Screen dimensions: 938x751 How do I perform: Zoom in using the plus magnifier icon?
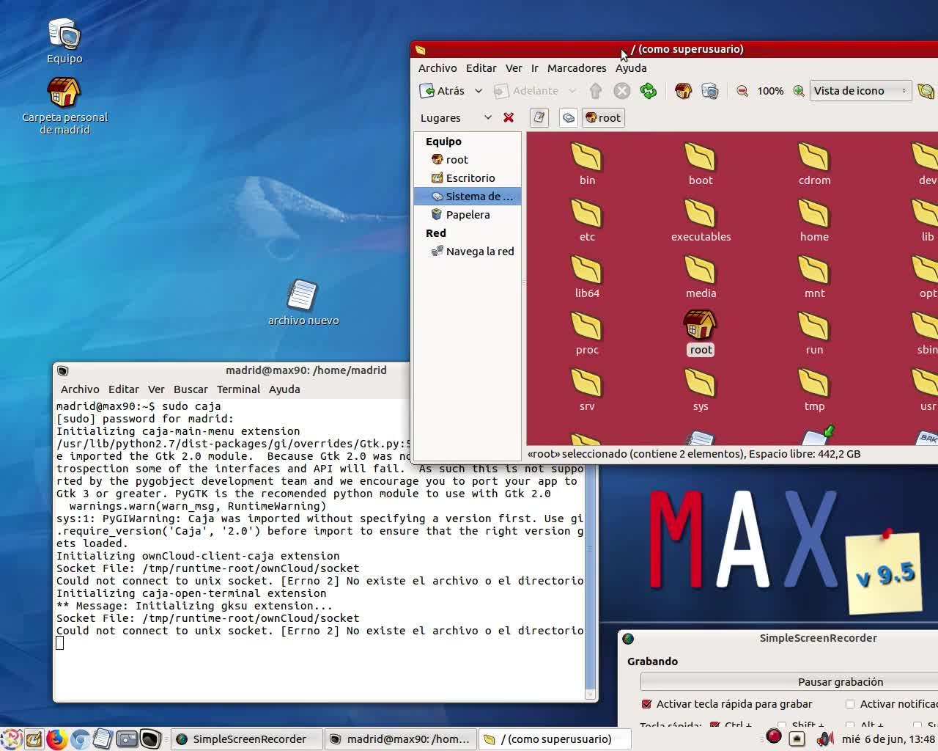(798, 91)
